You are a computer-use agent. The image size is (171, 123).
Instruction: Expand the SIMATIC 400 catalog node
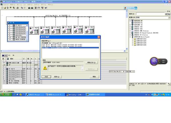[130, 29]
